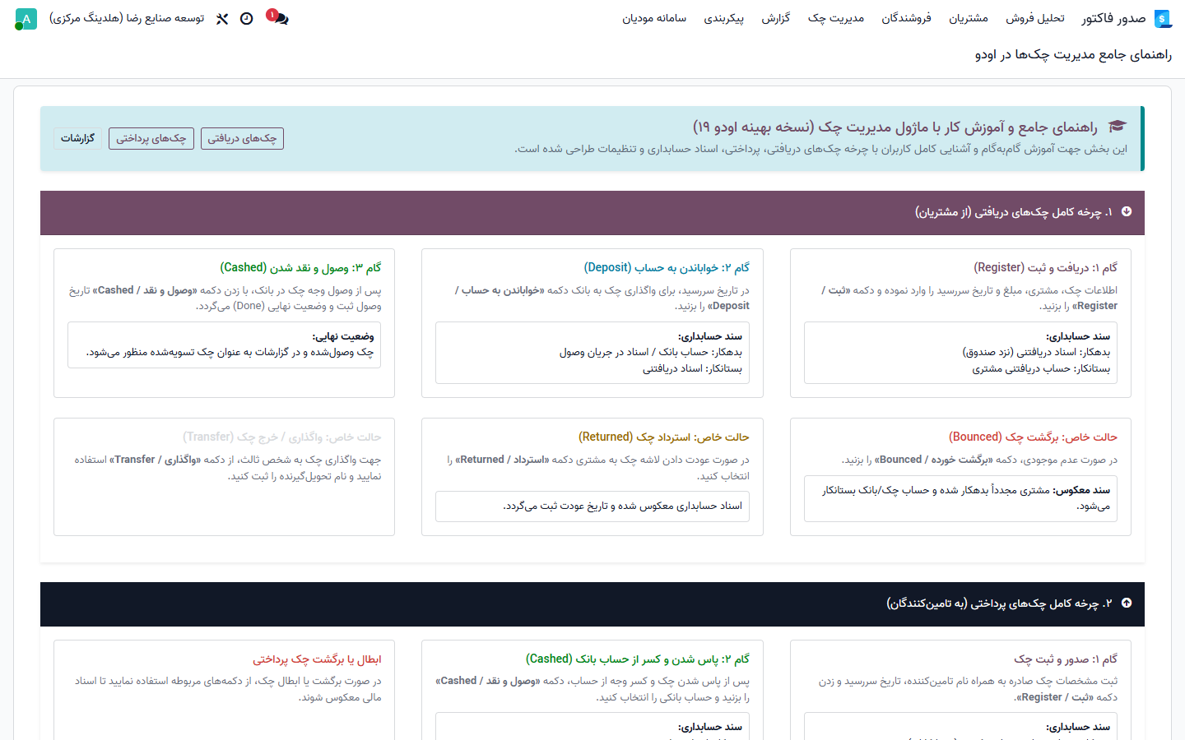Viewport: 1185px width, 740px height.
Task: Open the مدیریت چک menu
Action: pos(836,18)
